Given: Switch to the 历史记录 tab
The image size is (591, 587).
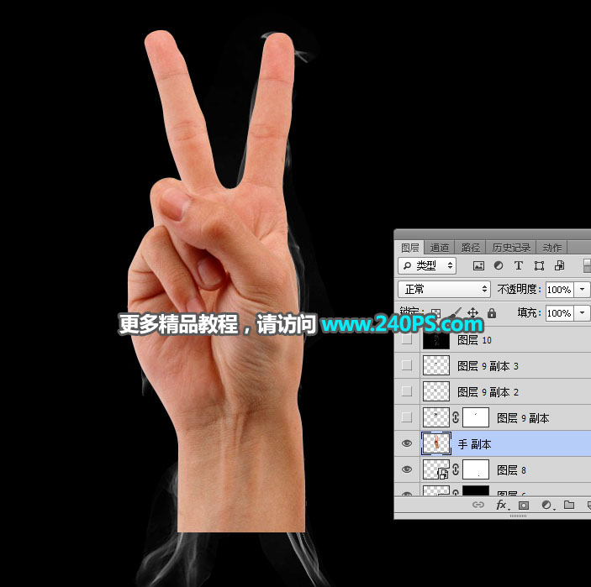Looking at the screenshot, I should [511, 248].
